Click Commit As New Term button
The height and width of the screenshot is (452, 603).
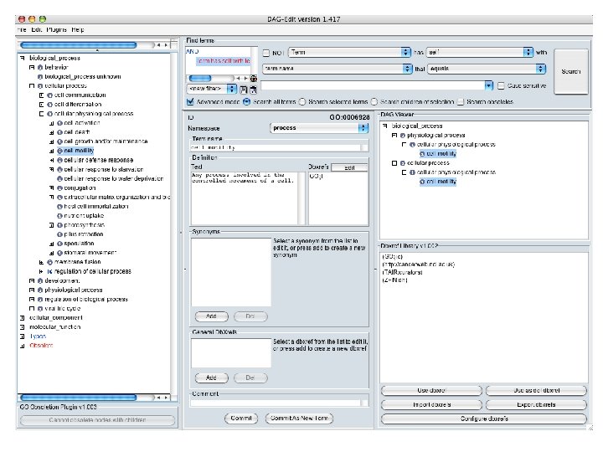(299, 419)
